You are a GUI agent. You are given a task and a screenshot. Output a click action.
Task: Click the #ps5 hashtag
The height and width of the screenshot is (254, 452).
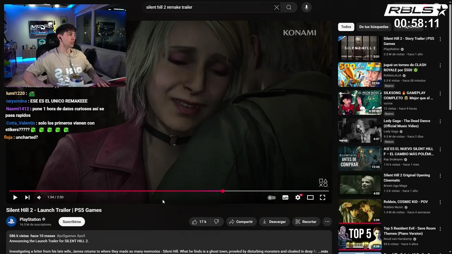81,236
